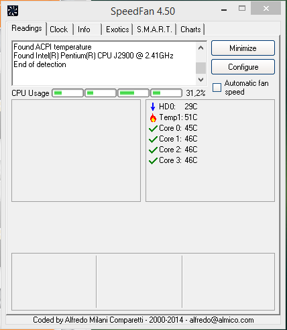Image resolution: width=287 pixels, height=330 pixels.
Task: Click the green checkmark for Core 3
Action: [x=153, y=161]
